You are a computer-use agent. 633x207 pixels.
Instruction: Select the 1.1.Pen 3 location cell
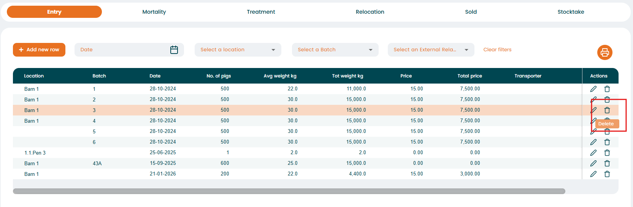pos(35,153)
